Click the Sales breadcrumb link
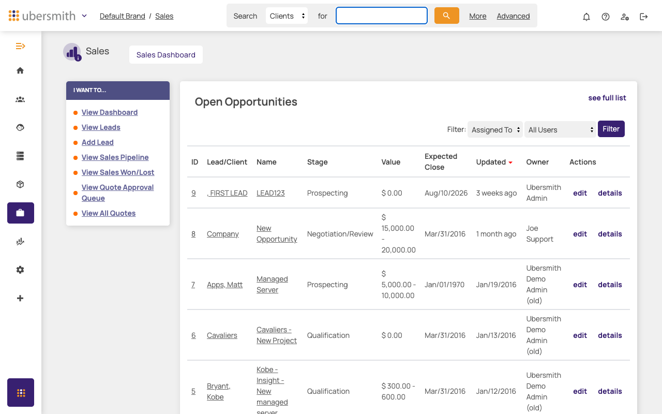The height and width of the screenshot is (414, 662). 164,16
